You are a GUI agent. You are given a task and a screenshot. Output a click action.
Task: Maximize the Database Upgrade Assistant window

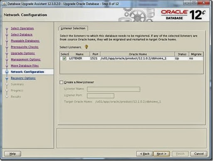click(x=194, y=3)
